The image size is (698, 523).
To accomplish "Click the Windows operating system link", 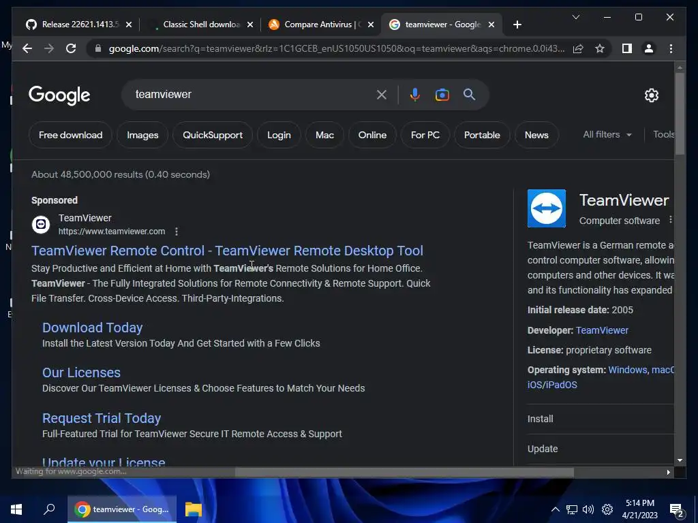I will pyautogui.click(x=627, y=370).
